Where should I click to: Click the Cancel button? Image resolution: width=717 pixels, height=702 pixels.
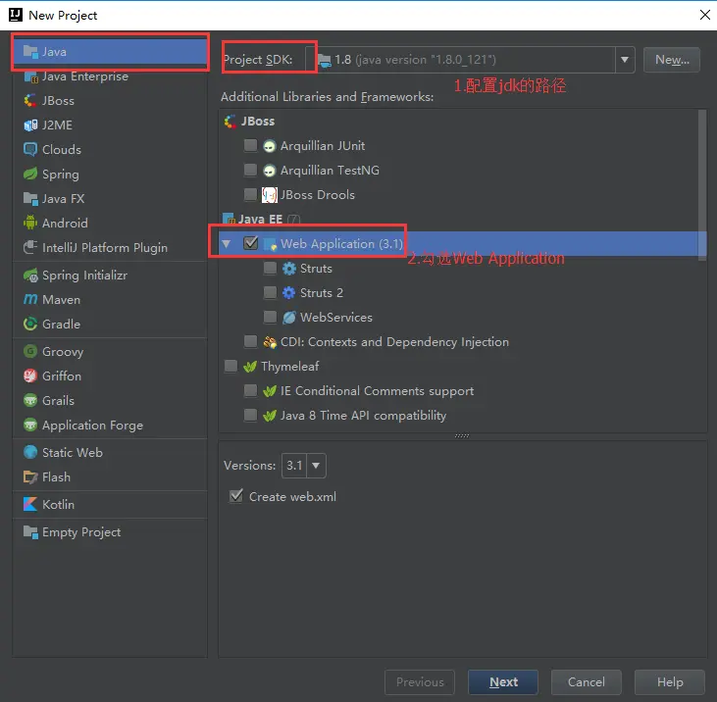coord(587,681)
